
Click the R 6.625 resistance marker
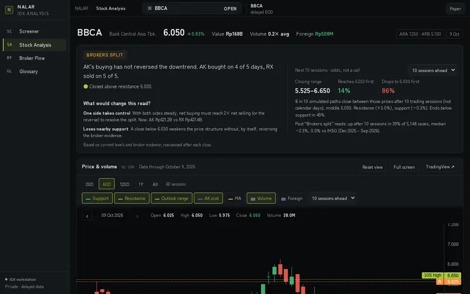448,282
